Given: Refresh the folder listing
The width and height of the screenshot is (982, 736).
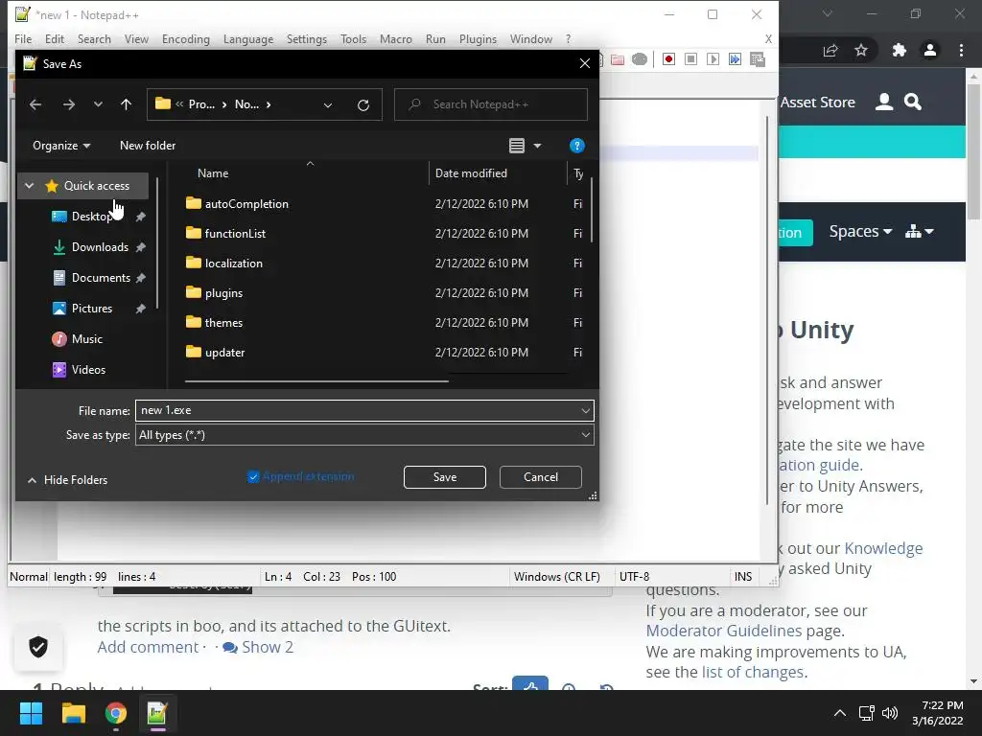Looking at the screenshot, I should (363, 105).
